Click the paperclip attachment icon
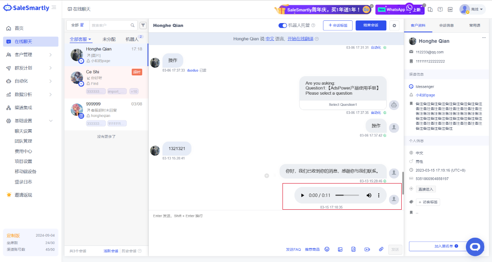492x262 pixels. click(381, 249)
